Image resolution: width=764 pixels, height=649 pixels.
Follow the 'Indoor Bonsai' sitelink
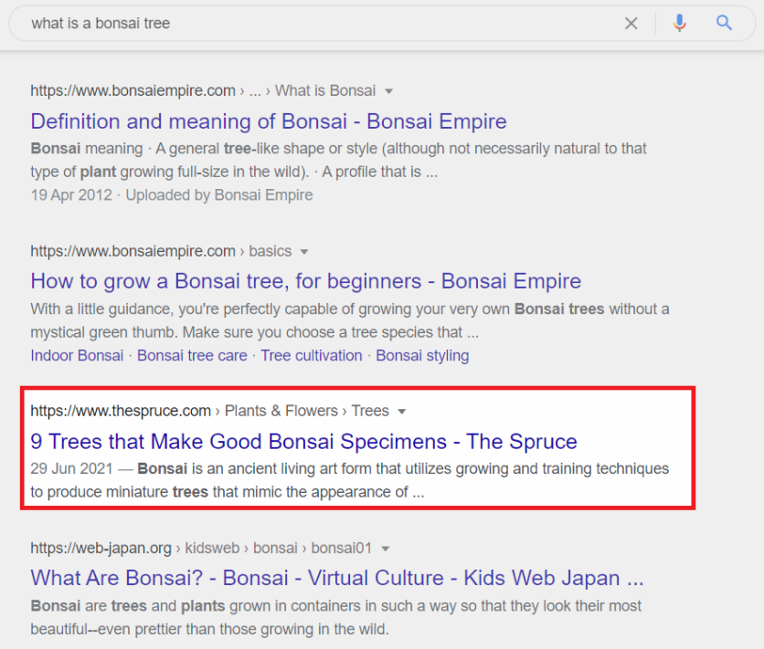77,356
